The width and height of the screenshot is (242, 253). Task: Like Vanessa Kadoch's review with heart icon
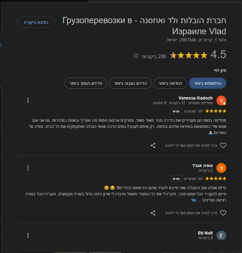[223, 145]
